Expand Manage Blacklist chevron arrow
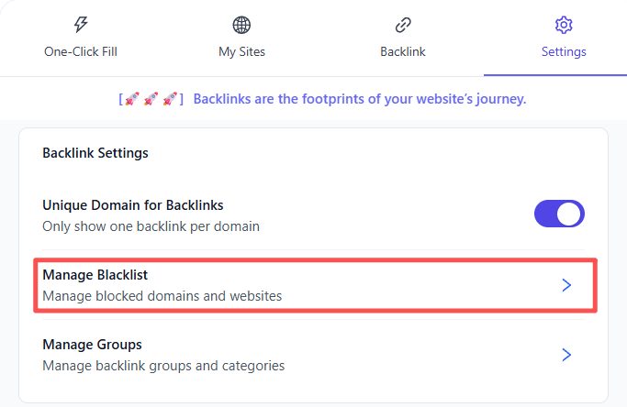Screen dimensions: 627x407 point(566,285)
